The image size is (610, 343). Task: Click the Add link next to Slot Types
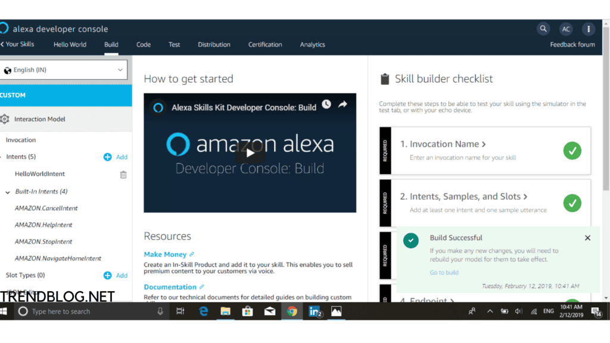click(x=122, y=275)
